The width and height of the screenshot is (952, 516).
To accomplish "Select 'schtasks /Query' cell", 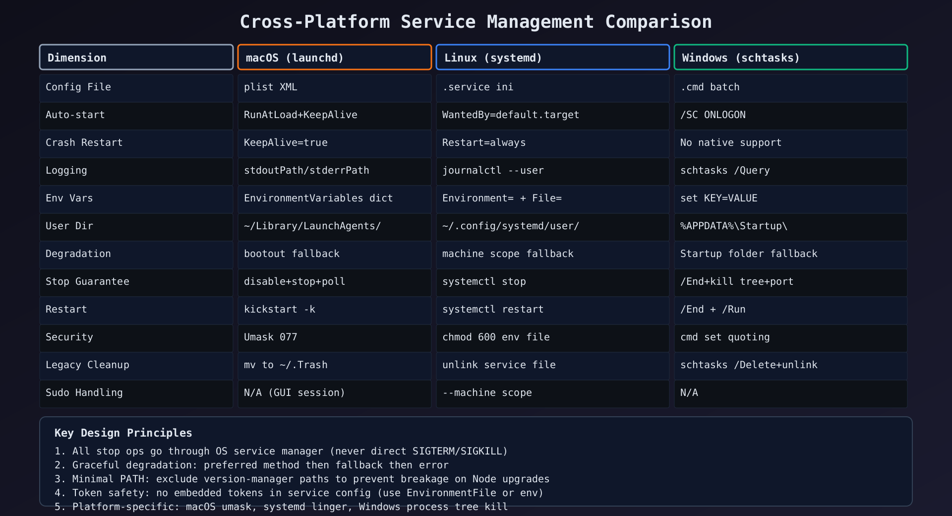I will click(791, 172).
